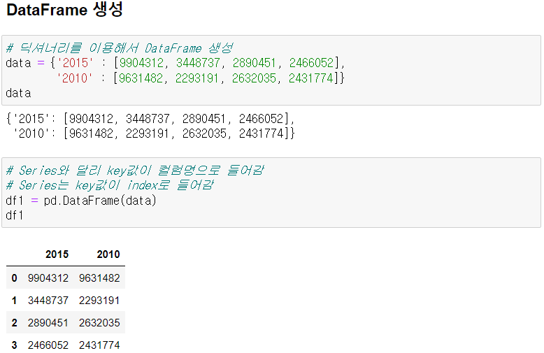Click table cell 2890451
Viewport: 544px width, 353px height.
[x=48, y=322]
